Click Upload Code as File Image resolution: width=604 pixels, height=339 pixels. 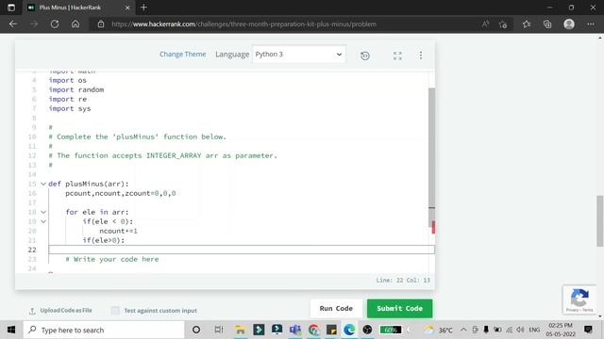[60, 310]
